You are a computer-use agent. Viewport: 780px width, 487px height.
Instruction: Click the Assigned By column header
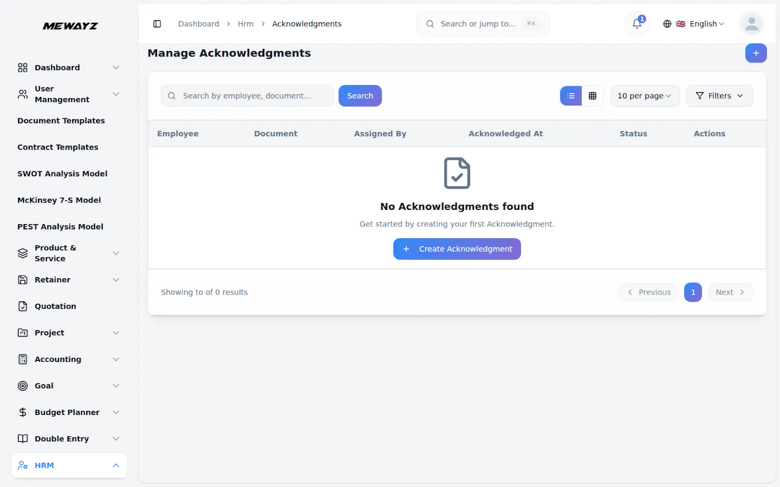(380, 133)
